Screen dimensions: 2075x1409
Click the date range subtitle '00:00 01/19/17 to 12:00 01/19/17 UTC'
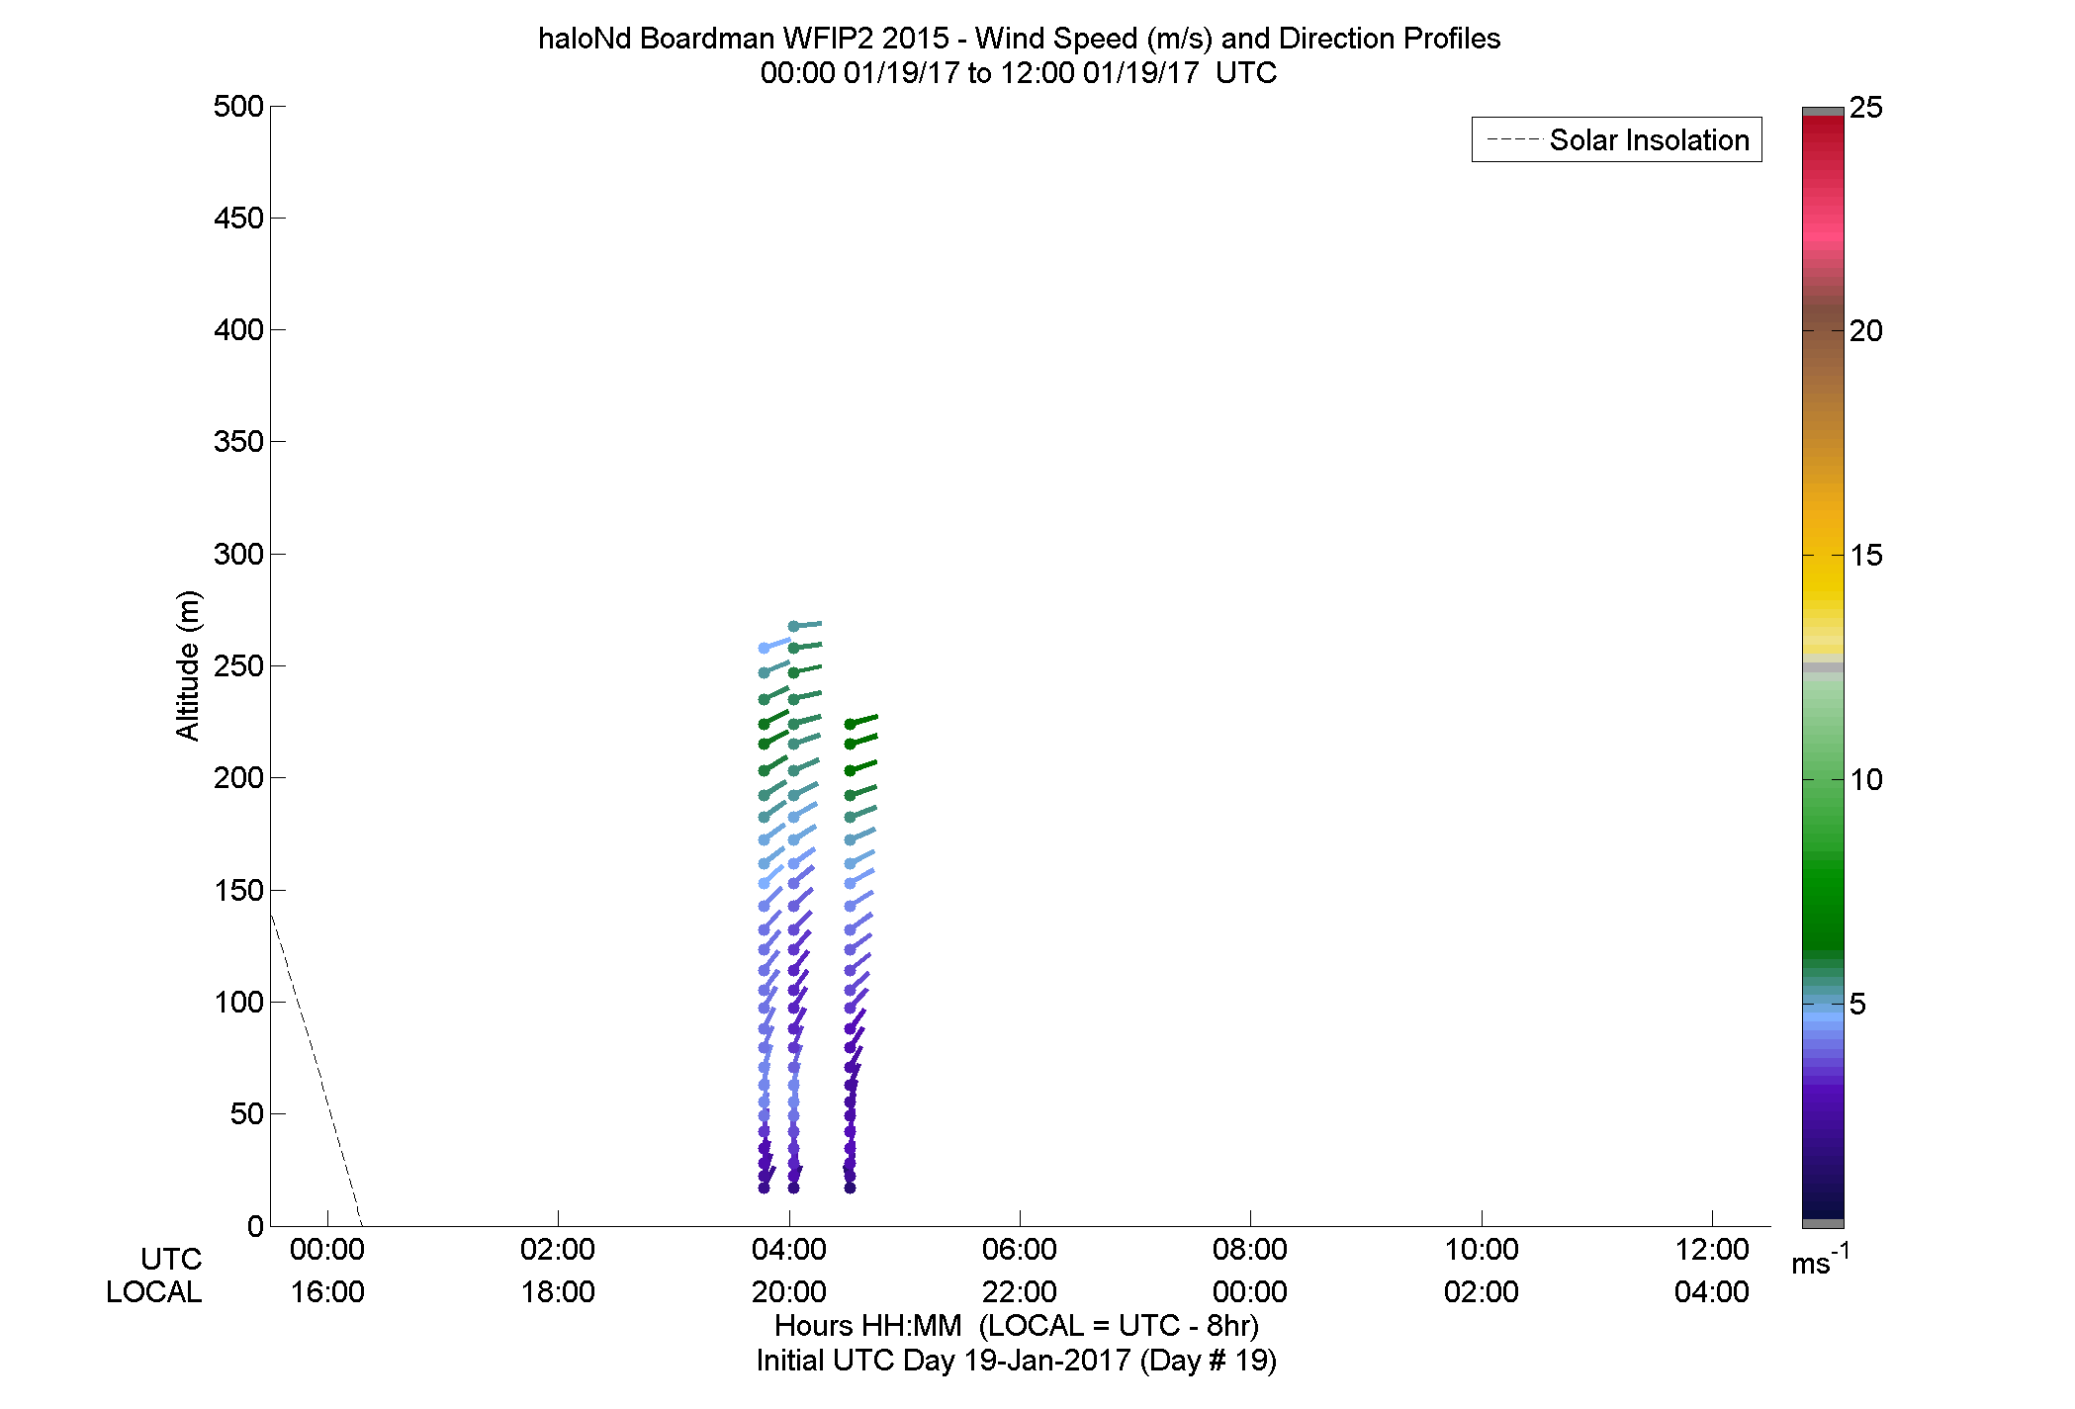(x=1018, y=72)
